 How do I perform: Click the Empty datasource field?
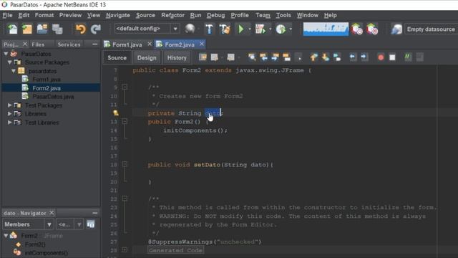tap(431, 29)
